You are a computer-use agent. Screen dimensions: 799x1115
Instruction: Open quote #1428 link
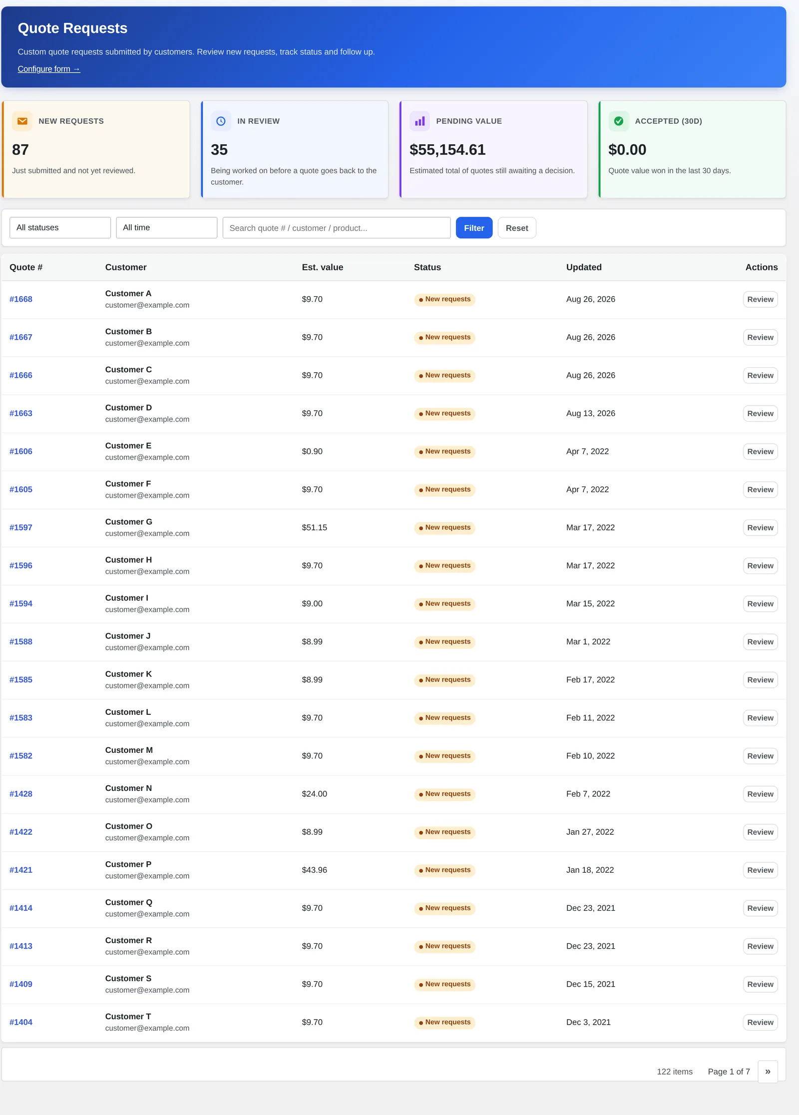pos(21,794)
